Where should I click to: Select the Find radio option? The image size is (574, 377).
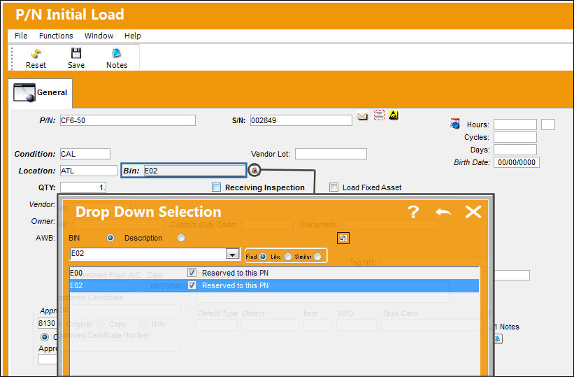263,257
